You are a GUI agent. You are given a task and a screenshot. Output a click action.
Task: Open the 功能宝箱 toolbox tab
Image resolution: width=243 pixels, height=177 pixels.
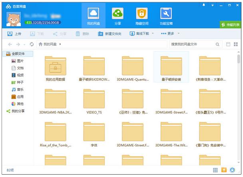(x=166, y=16)
